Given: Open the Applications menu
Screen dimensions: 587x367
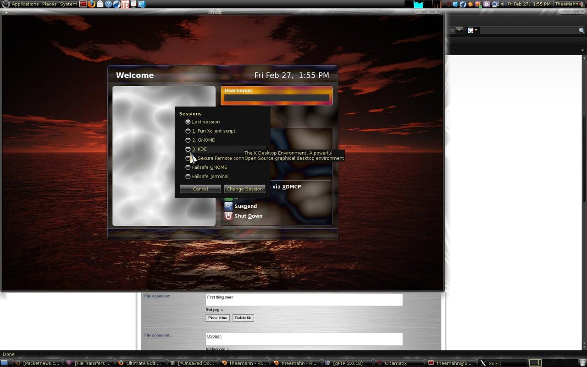Looking at the screenshot, I should pos(25,4).
